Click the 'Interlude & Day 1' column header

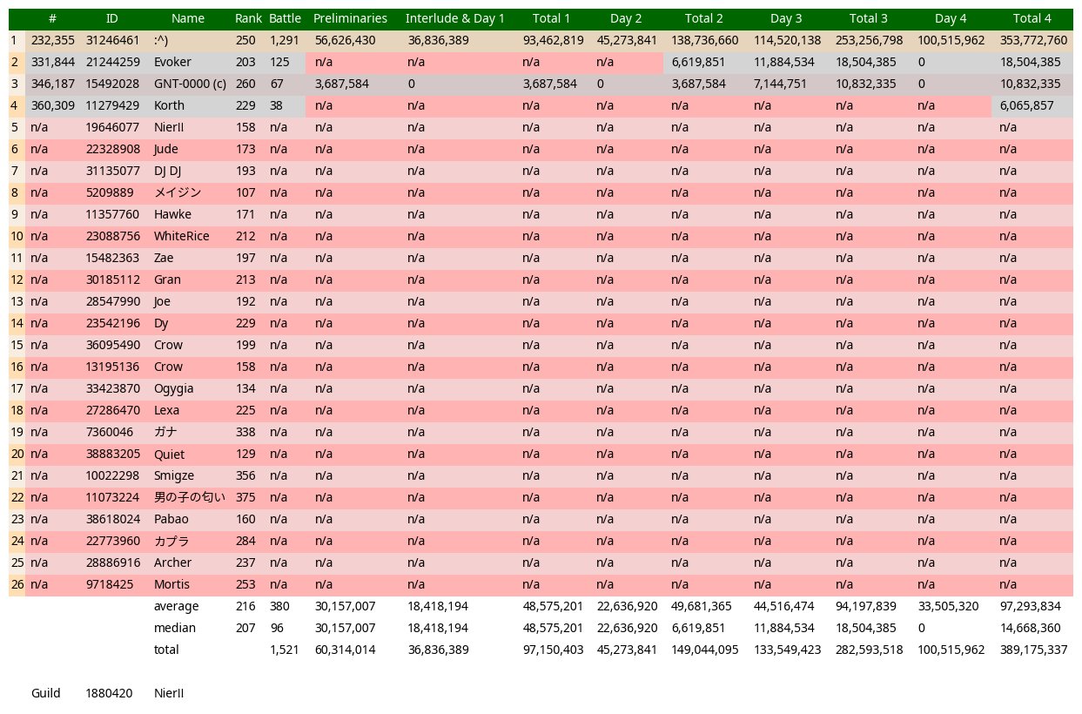pos(455,18)
